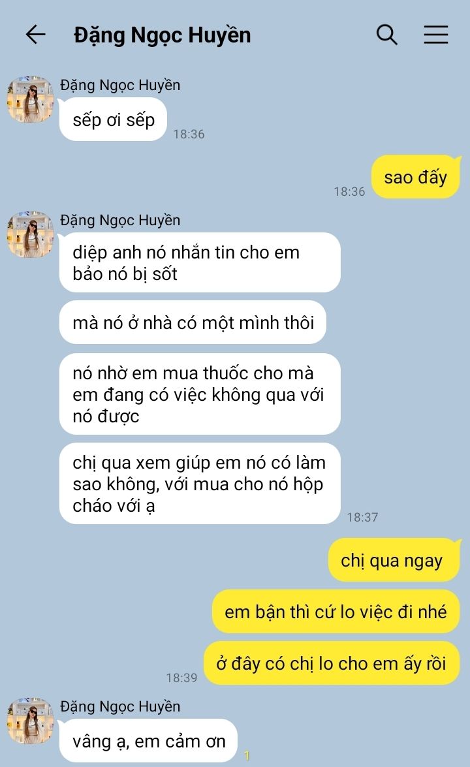Click sender name above 'sếp ơi sếp'
Screen dimensions: 470x767
click(x=120, y=85)
